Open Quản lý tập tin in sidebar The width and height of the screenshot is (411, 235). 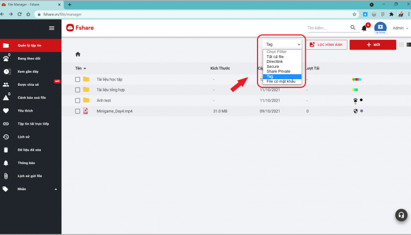[31, 45]
